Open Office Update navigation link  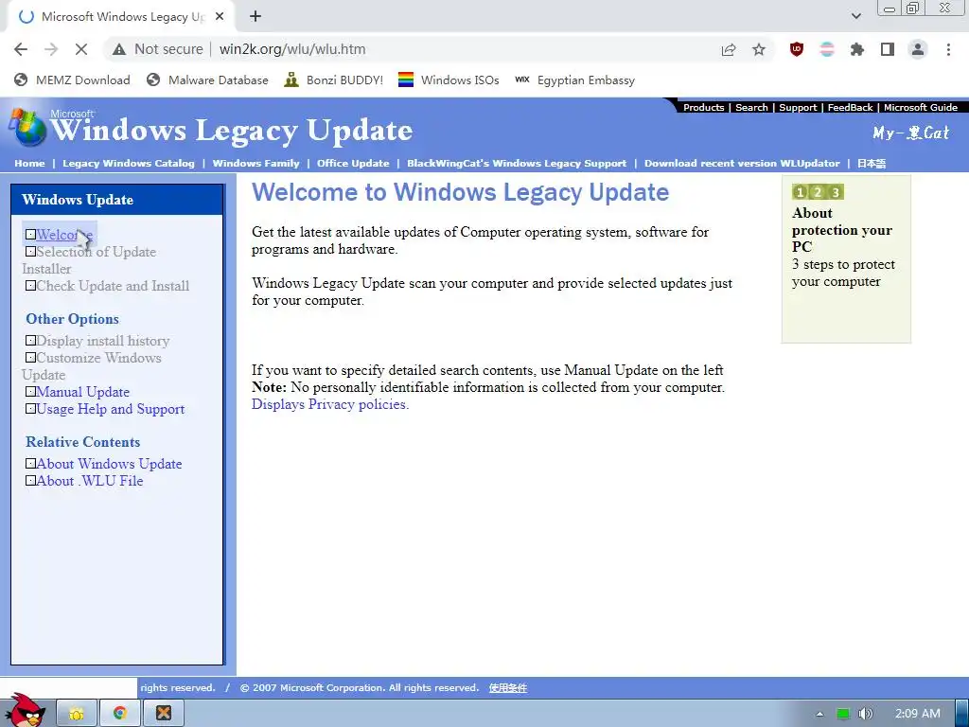click(353, 163)
